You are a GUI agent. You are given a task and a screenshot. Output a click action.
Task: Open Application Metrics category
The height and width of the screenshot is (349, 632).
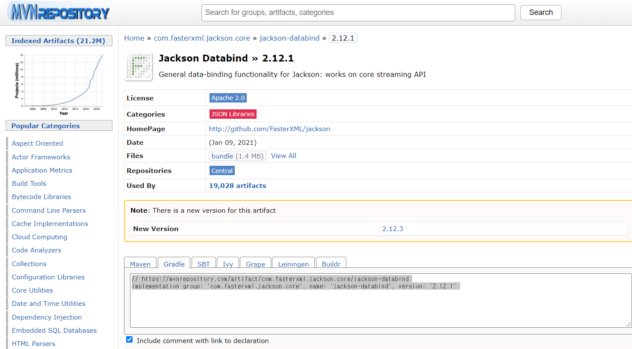42,170
